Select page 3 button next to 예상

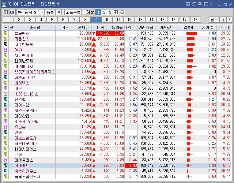pyautogui.click(x=110, y=12)
